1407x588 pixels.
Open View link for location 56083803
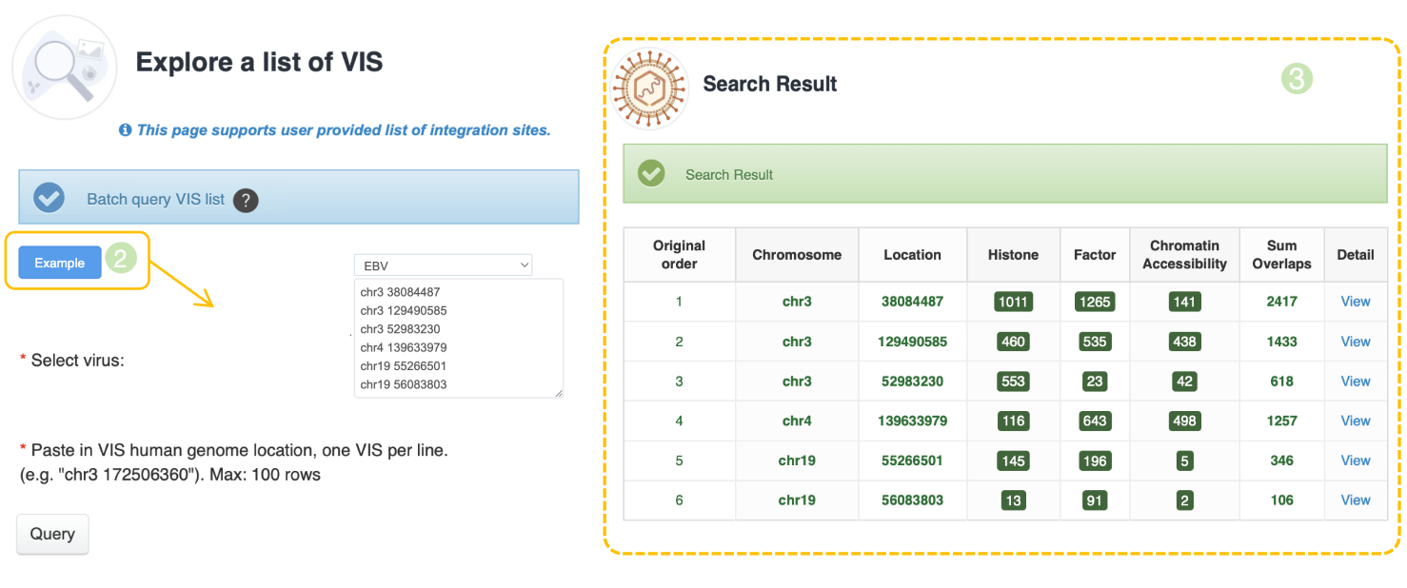(x=1355, y=500)
